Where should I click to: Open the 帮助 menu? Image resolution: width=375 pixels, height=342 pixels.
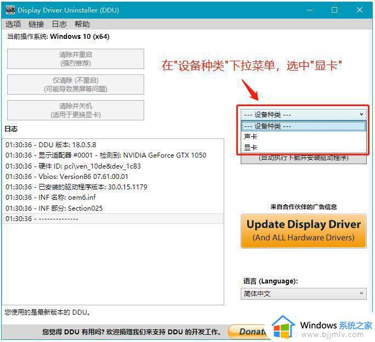click(x=82, y=24)
